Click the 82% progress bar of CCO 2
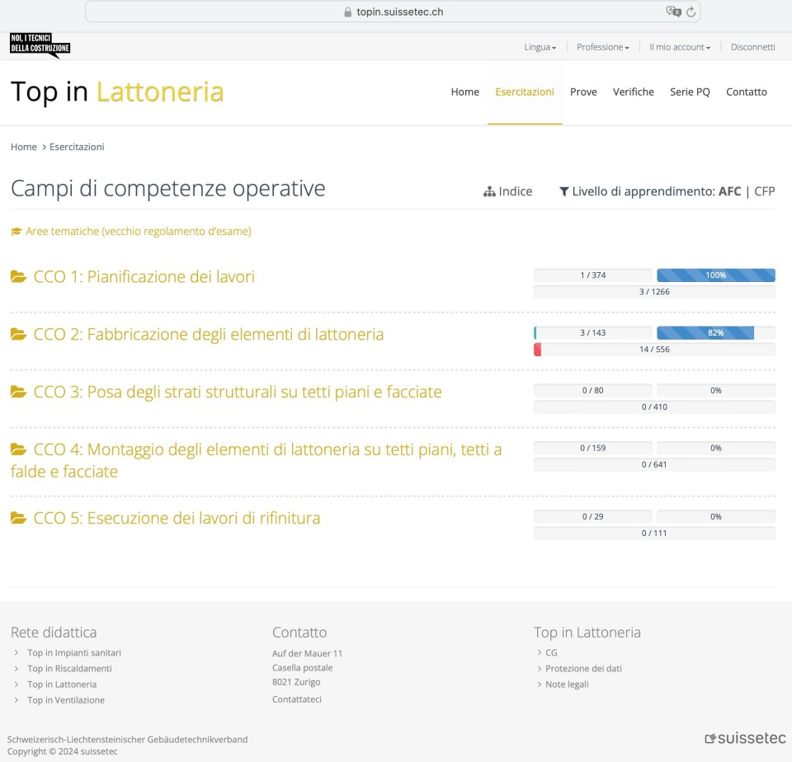This screenshot has height=762, width=792. coord(716,333)
